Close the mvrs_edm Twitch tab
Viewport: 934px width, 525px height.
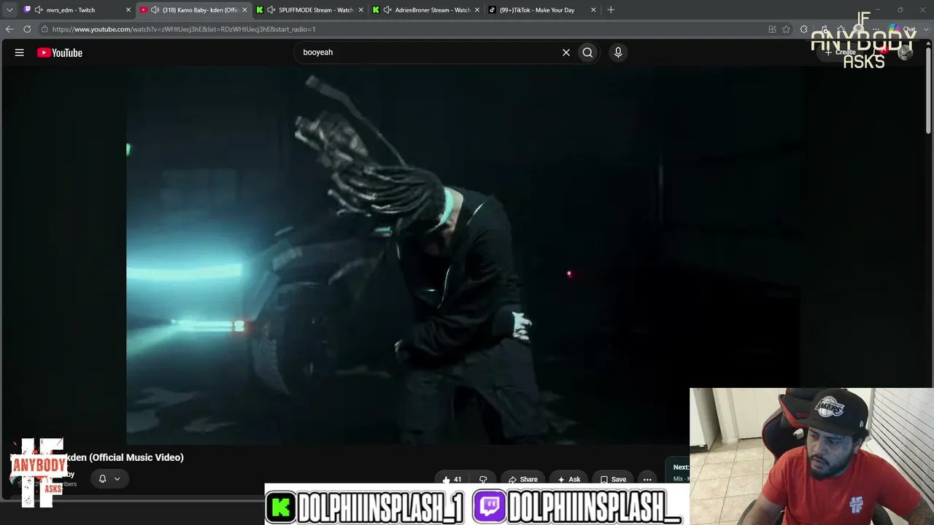pos(128,10)
